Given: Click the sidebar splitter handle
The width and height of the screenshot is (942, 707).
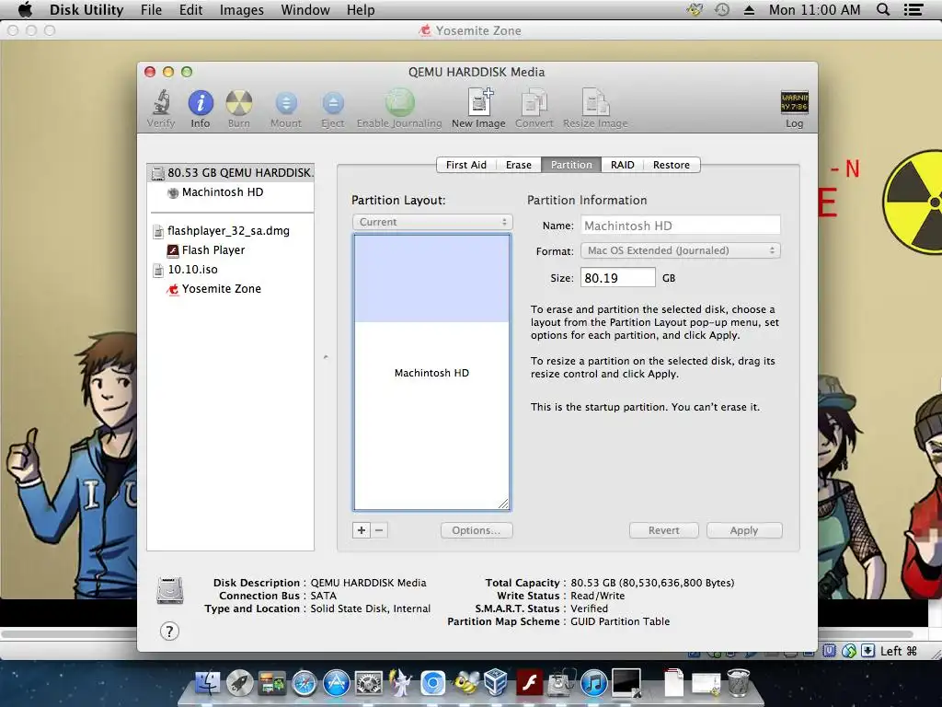Looking at the screenshot, I should point(326,357).
